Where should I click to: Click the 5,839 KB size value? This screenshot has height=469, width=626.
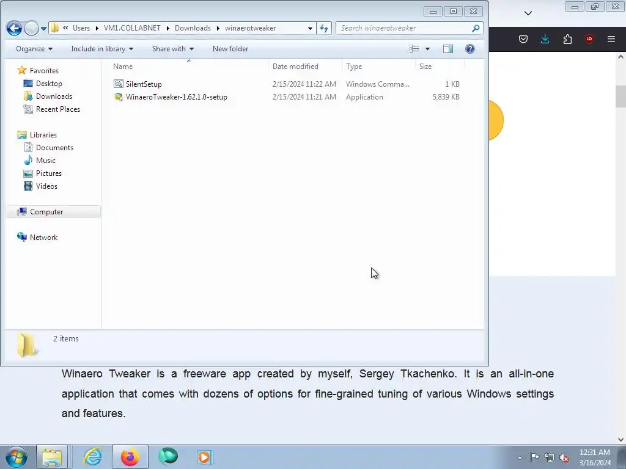pyautogui.click(x=446, y=97)
